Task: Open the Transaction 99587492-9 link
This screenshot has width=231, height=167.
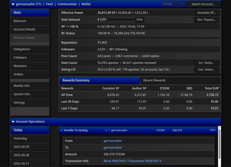Action: [x=145, y=161]
